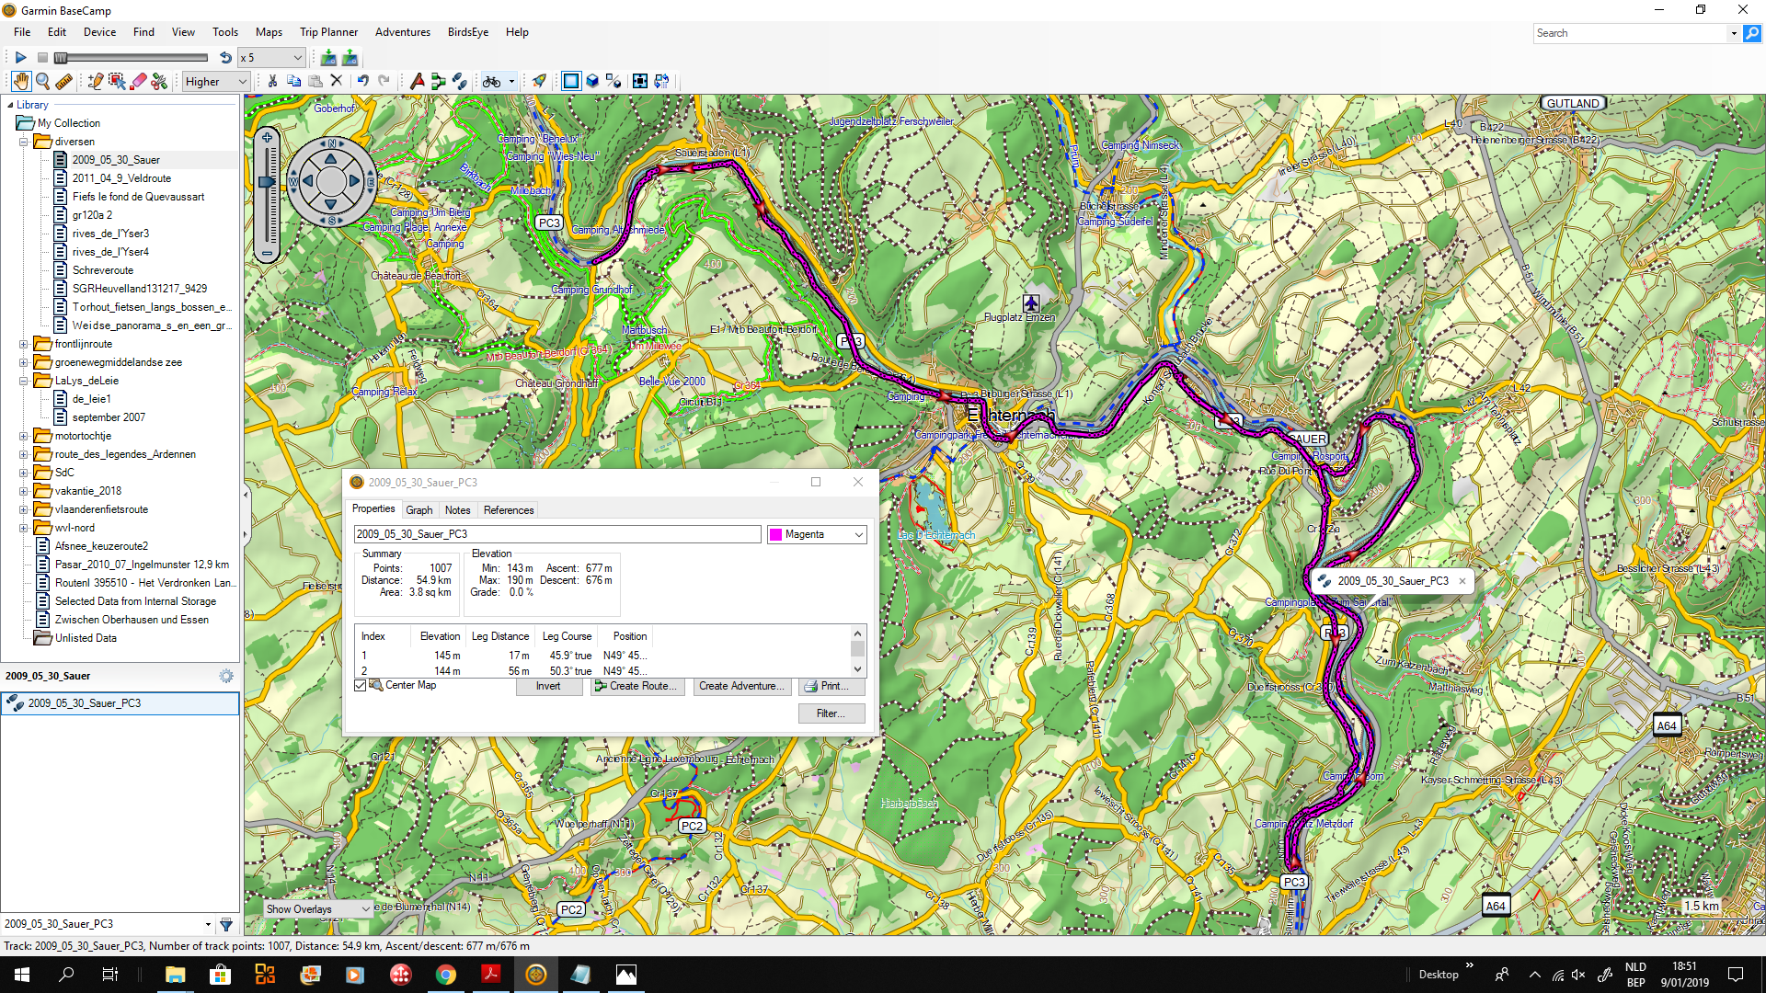This screenshot has height=993, width=1766.
Task: Open the x5 playback speed dropdown
Action: [271, 57]
